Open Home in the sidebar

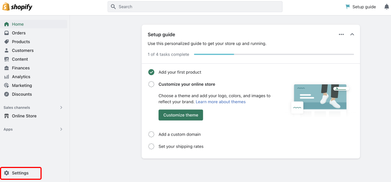tap(34, 24)
